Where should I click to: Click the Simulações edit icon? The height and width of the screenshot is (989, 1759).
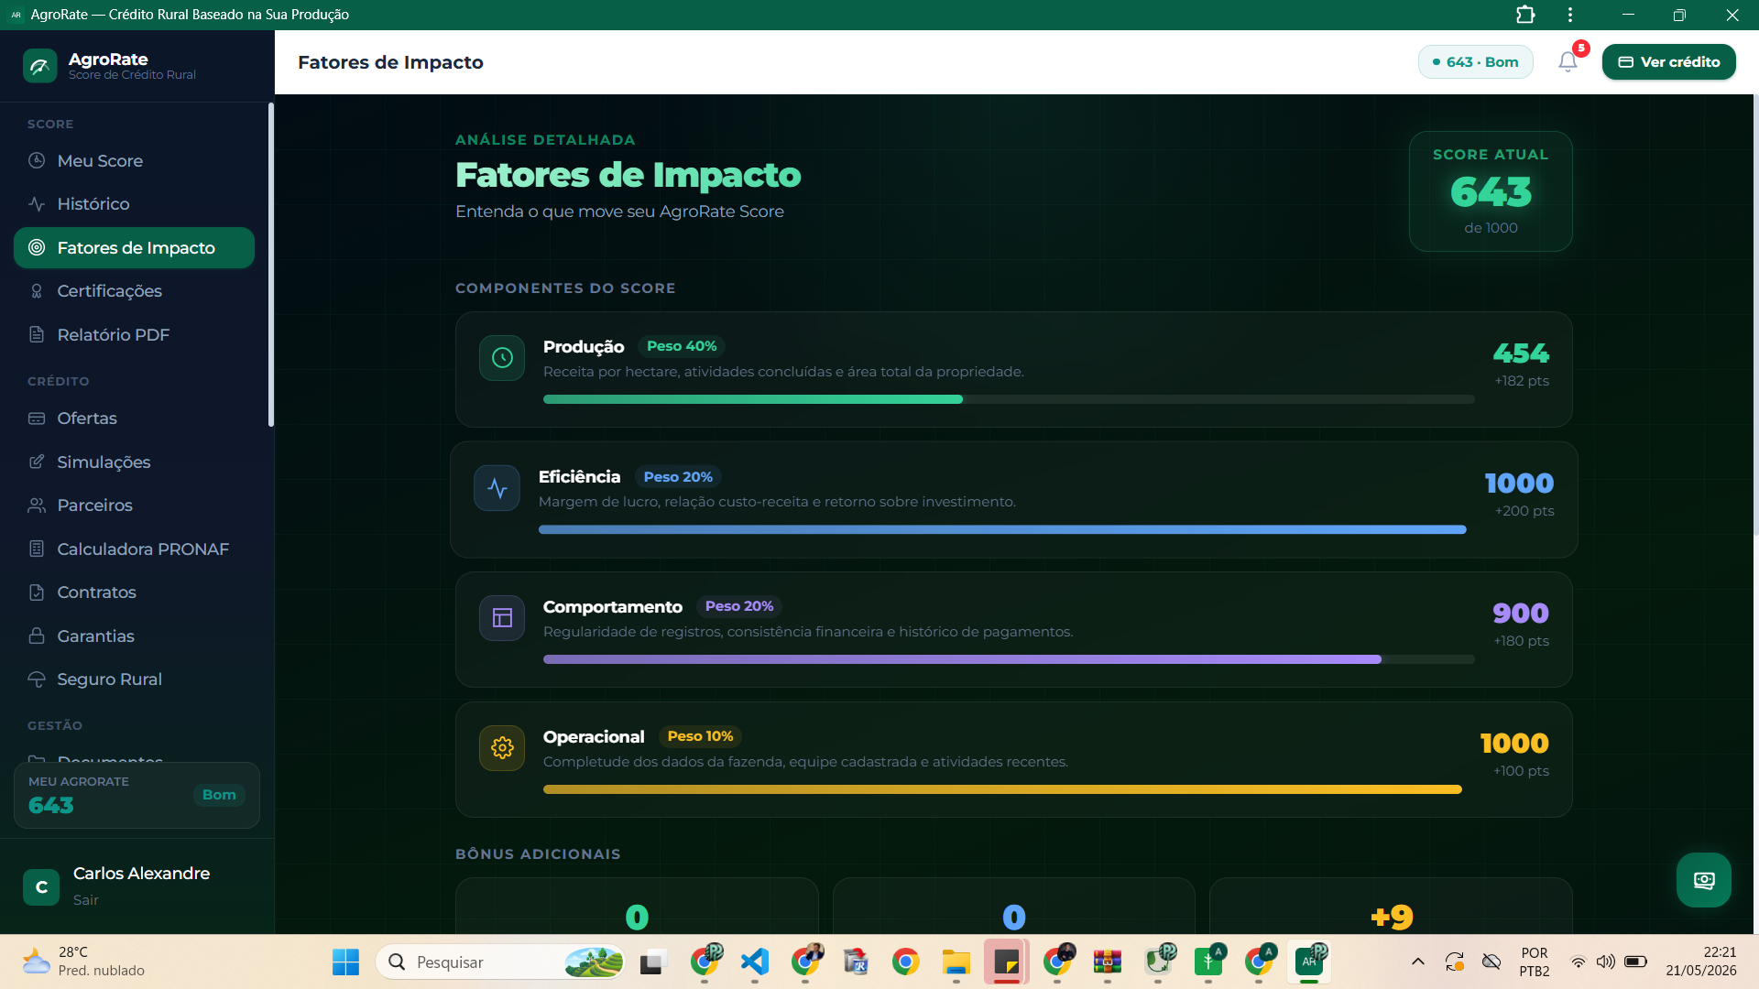[37, 462]
